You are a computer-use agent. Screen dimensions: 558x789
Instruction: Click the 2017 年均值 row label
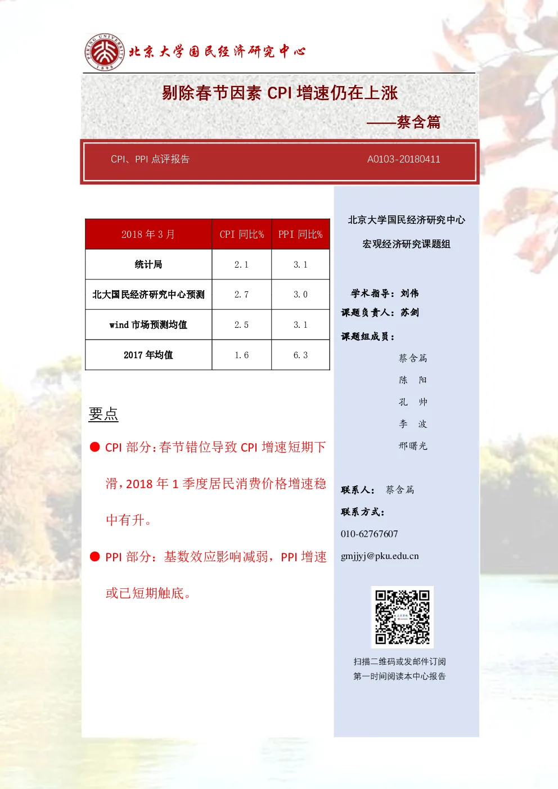(x=148, y=355)
